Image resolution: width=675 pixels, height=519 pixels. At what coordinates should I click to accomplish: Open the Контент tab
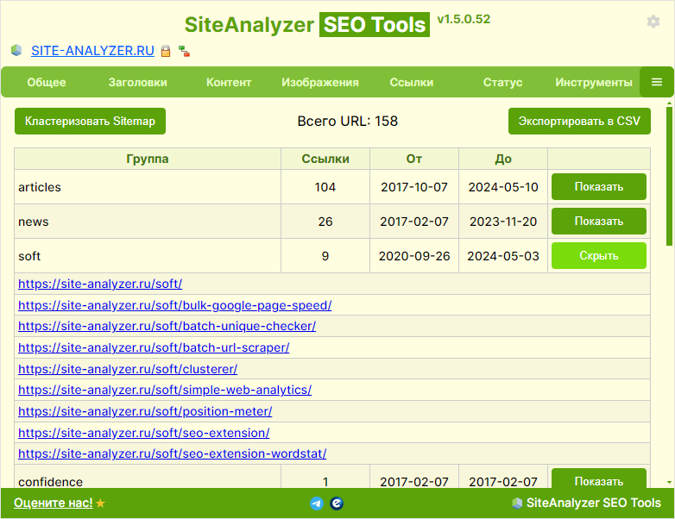click(x=229, y=82)
